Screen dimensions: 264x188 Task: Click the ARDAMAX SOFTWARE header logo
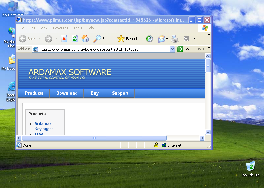click(x=70, y=74)
